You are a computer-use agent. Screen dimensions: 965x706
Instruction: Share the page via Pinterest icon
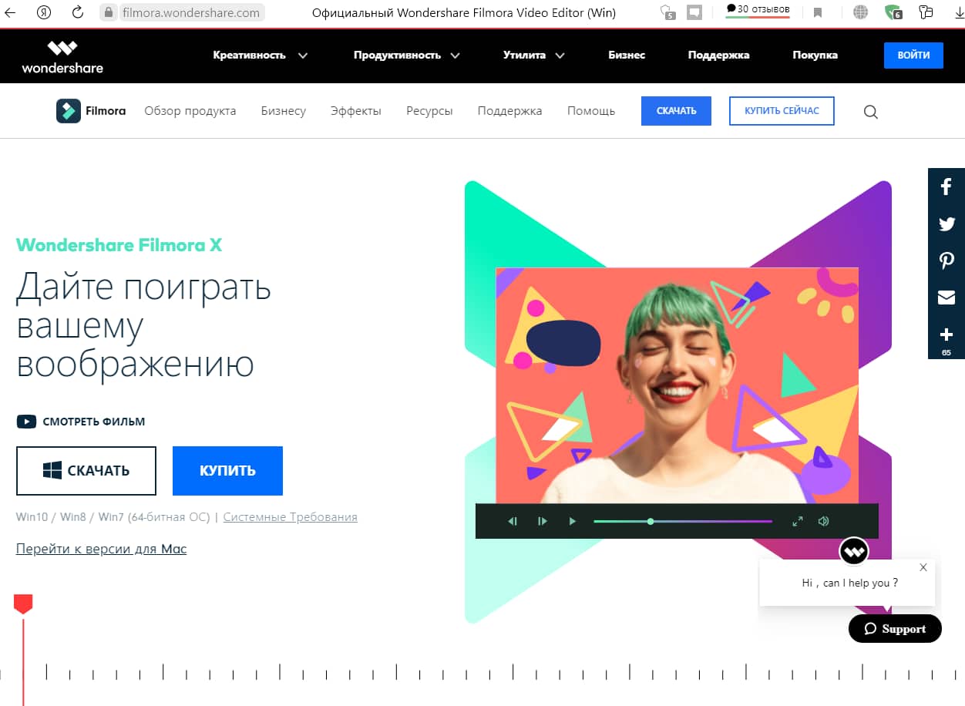[x=947, y=261]
